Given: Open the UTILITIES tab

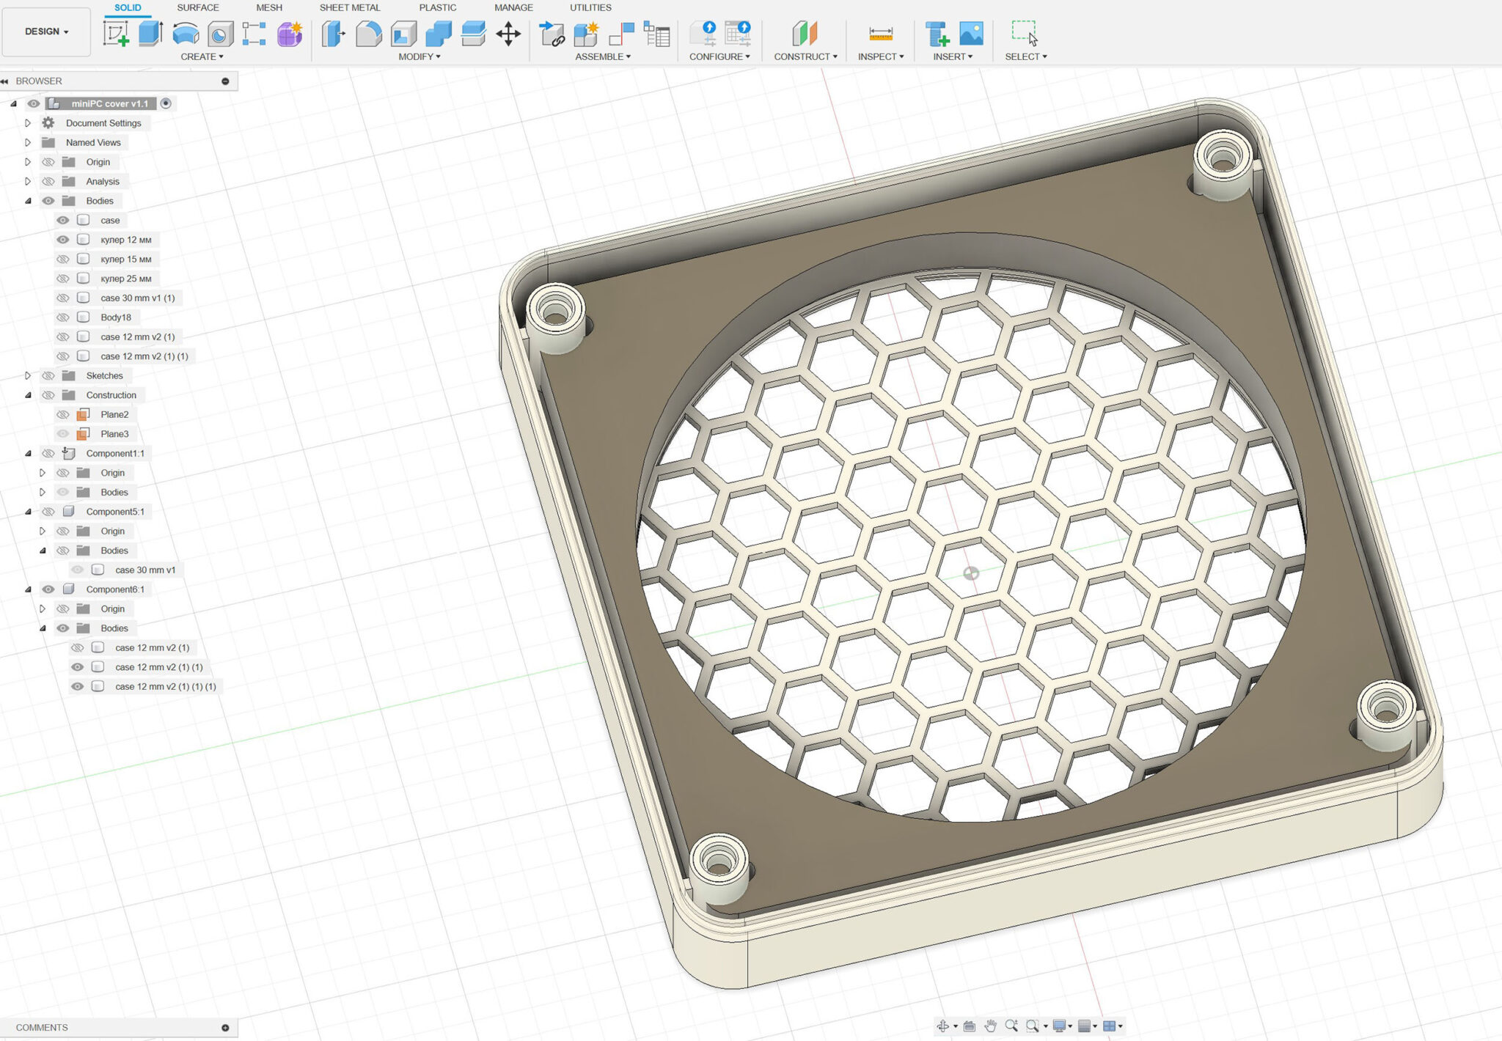Looking at the screenshot, I should 590,7.
